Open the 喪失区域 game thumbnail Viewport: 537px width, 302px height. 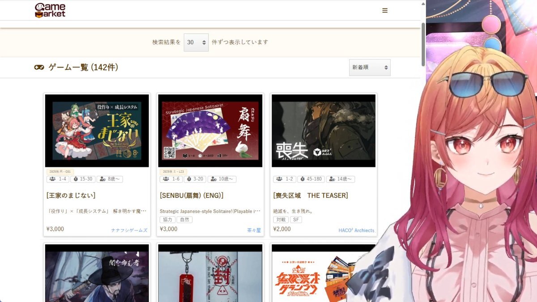(x=324, y=131)
